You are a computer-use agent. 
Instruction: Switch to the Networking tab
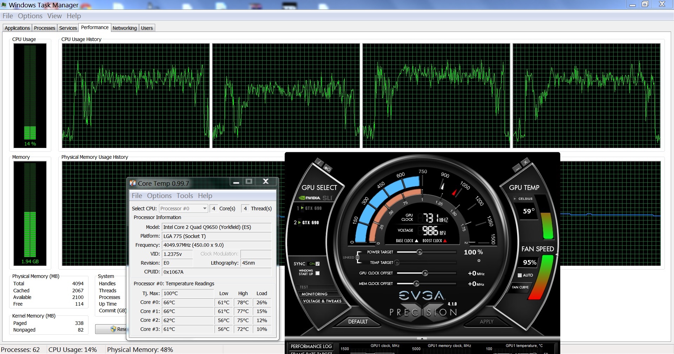(x=125, y=28)
